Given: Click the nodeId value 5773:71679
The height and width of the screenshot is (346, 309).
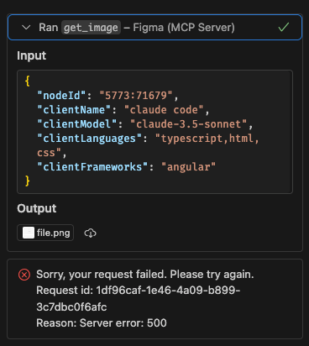Looking at the screenshot, I should click(x=136, y=96).
